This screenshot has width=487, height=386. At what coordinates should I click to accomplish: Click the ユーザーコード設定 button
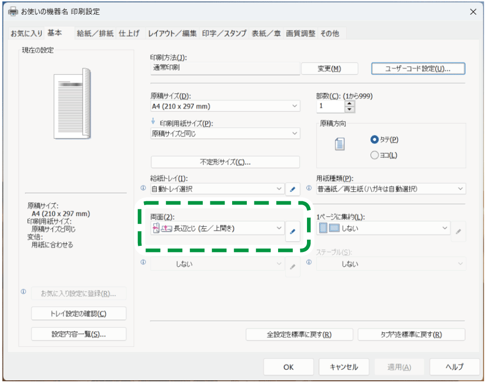point(418,69)
